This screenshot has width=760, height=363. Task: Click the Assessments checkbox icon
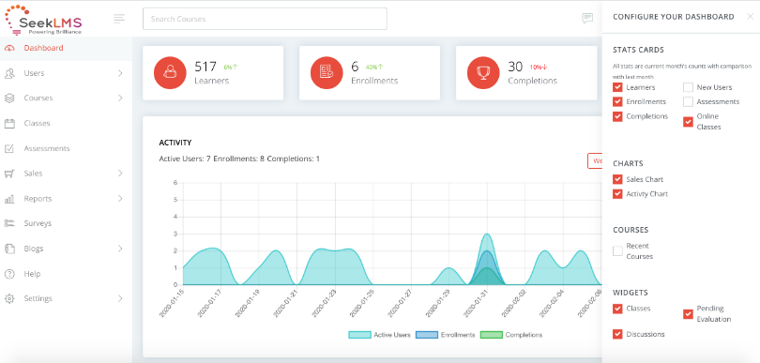[9, 148]
